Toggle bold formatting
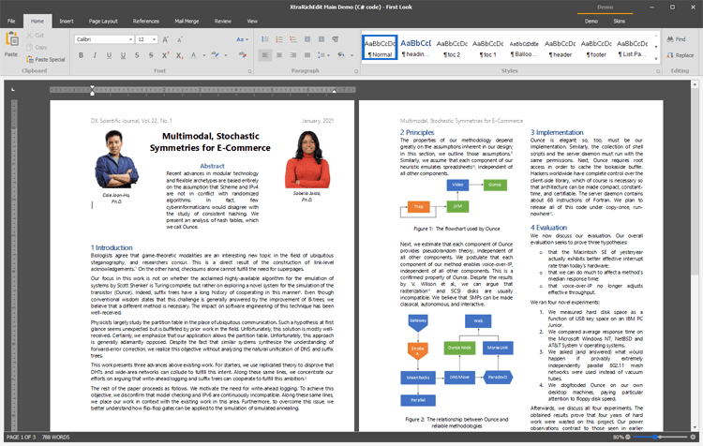The height and width of the screenshot is (446, 703). (81, 55)
